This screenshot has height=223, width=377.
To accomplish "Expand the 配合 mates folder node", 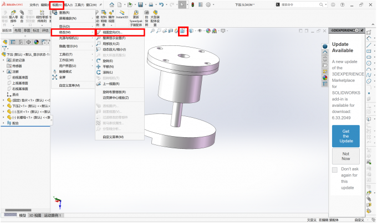I will (x=4, y=123).
